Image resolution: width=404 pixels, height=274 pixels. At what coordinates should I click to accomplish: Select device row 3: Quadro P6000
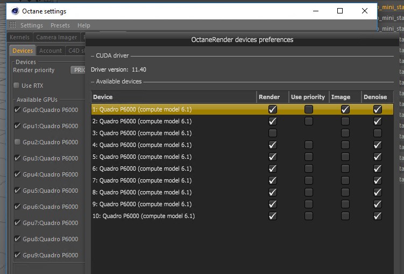(242, 133)
